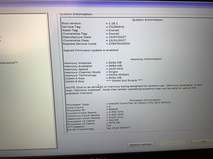Click System Information group box title
213x159 pixels.
tap(76, 14)
